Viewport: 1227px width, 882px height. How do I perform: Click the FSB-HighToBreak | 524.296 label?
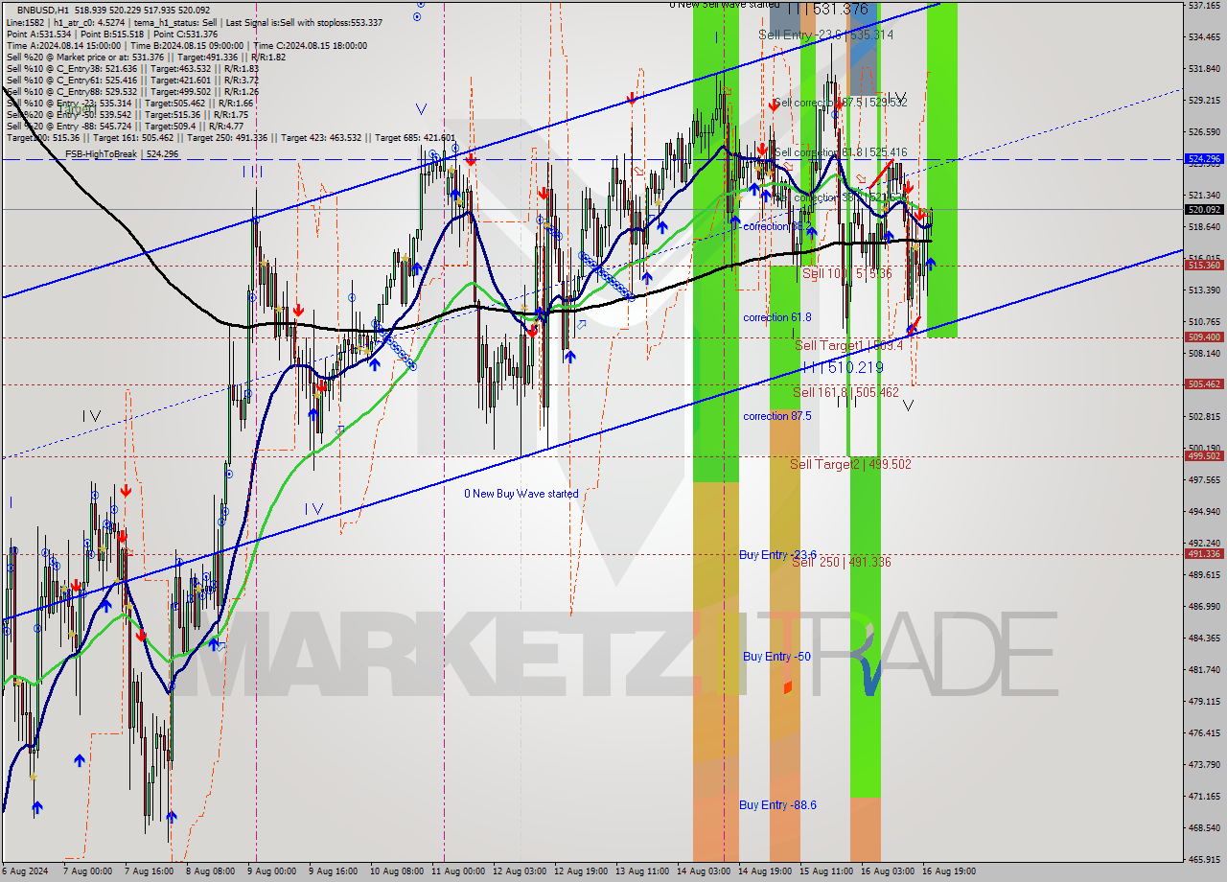click(122, 153)
